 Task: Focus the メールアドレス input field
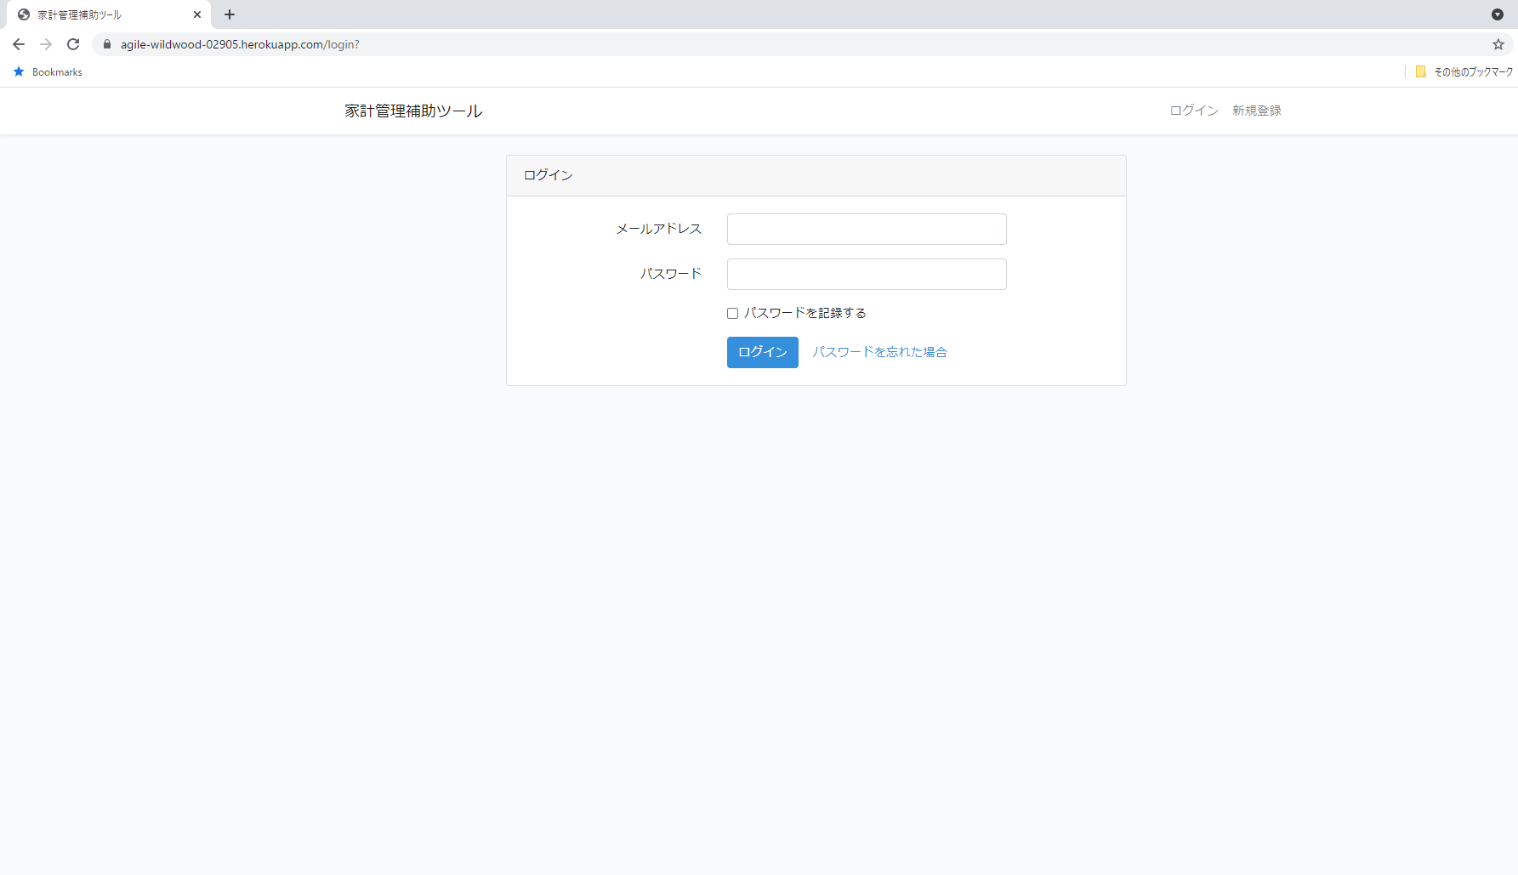point(867,230)
